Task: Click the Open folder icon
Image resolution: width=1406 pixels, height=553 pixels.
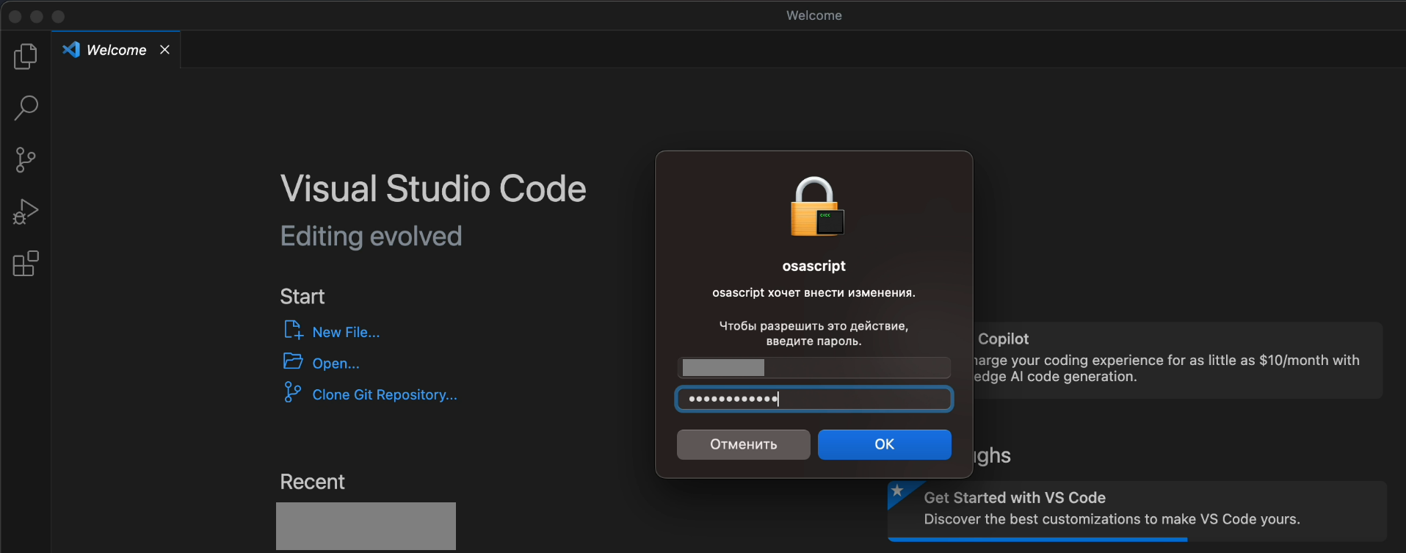Action: 293,361
